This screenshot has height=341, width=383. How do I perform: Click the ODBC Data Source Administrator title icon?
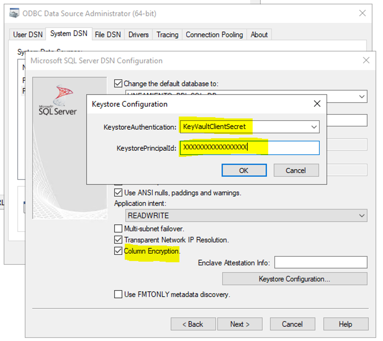14,13
